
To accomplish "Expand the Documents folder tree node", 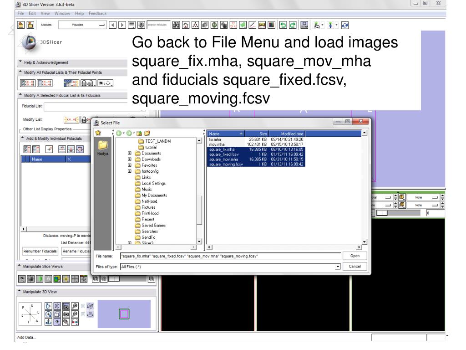I will point(130,153).
